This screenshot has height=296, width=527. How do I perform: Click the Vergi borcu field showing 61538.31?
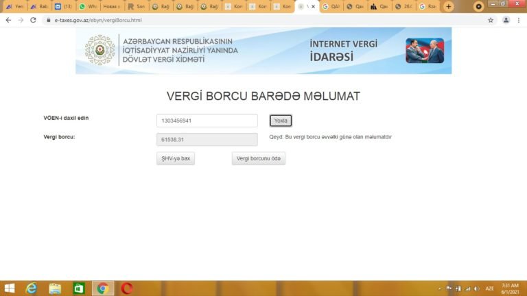(207, 140)
